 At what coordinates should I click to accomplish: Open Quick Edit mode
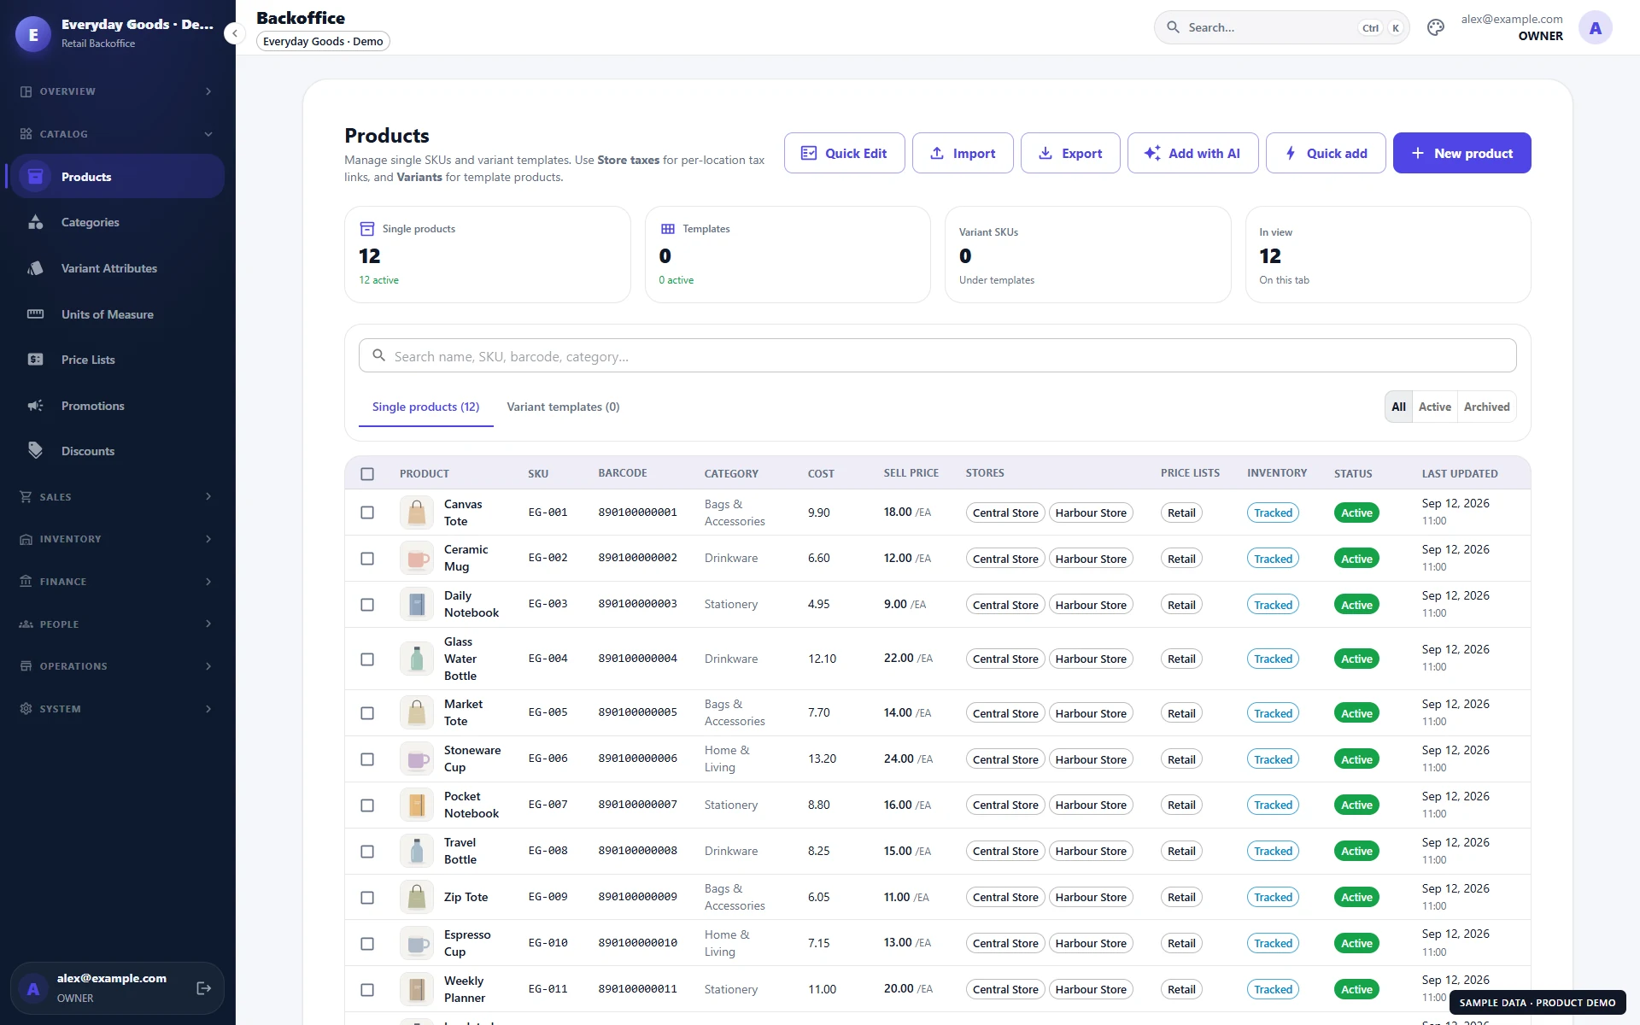coord(844,153)
